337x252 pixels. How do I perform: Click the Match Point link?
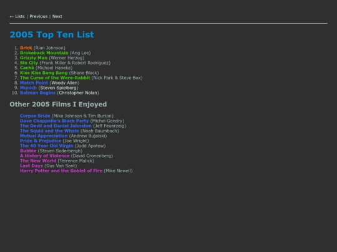34,83
